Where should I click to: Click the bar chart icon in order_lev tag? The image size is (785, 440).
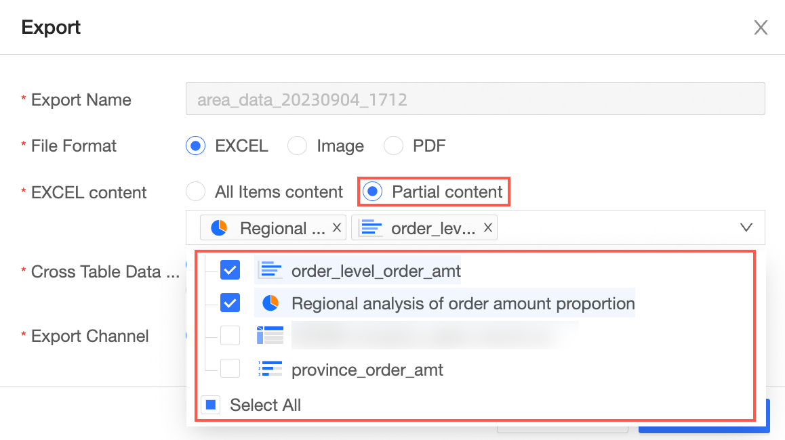coord(371,228)
